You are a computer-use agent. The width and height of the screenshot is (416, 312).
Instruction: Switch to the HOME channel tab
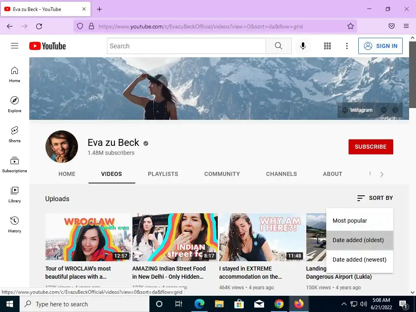point(67,174)
